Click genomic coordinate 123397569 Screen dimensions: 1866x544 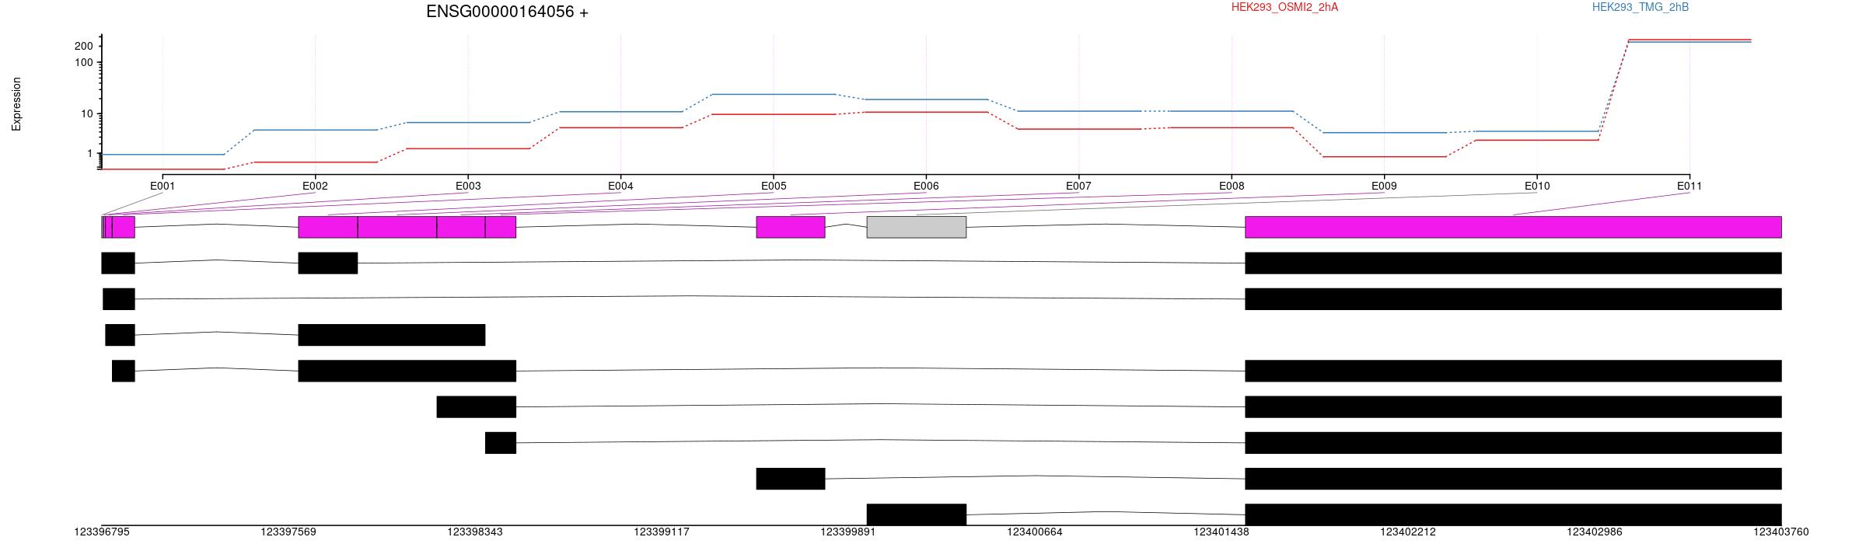(x=288, y=532)
